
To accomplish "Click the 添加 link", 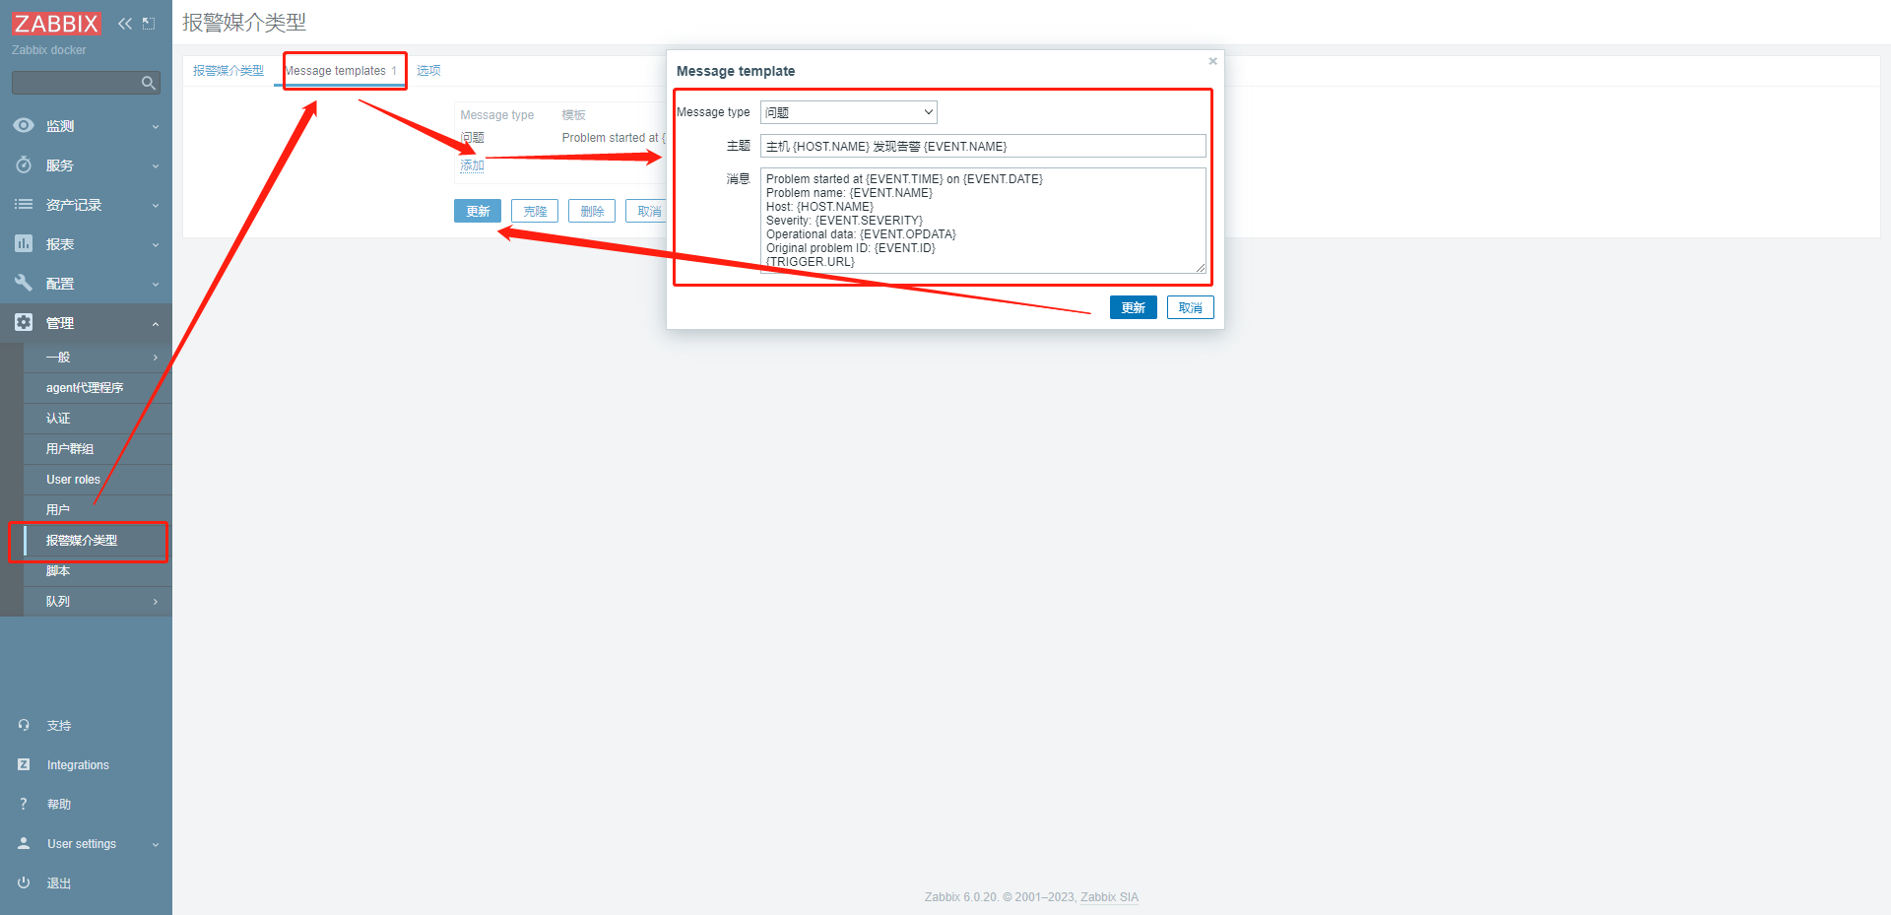I will [472, 165].
